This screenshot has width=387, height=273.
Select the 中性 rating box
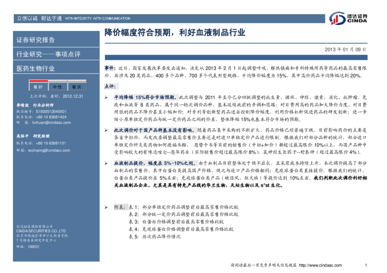57,87
